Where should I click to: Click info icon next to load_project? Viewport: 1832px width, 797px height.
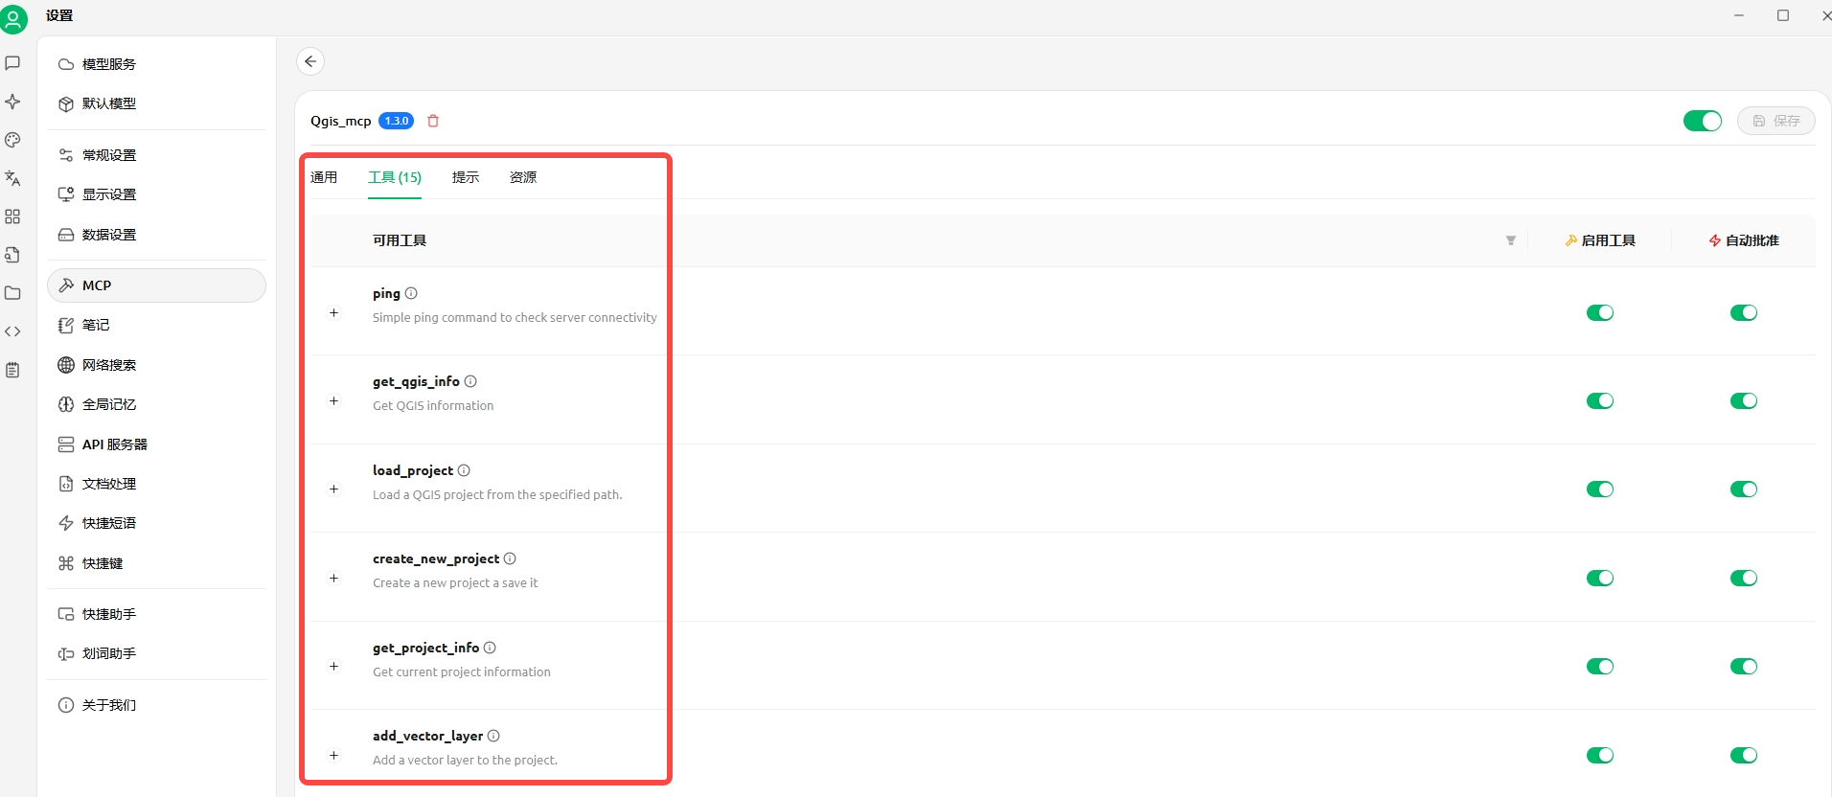point(464,470)
